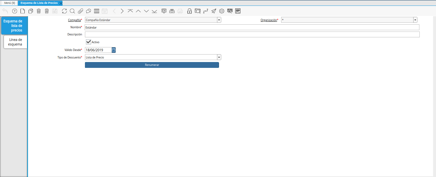The height and width of the screenshot is (177, 436).
Task: Open record search with magnifier icon
Action: click(x=72, y=11)
